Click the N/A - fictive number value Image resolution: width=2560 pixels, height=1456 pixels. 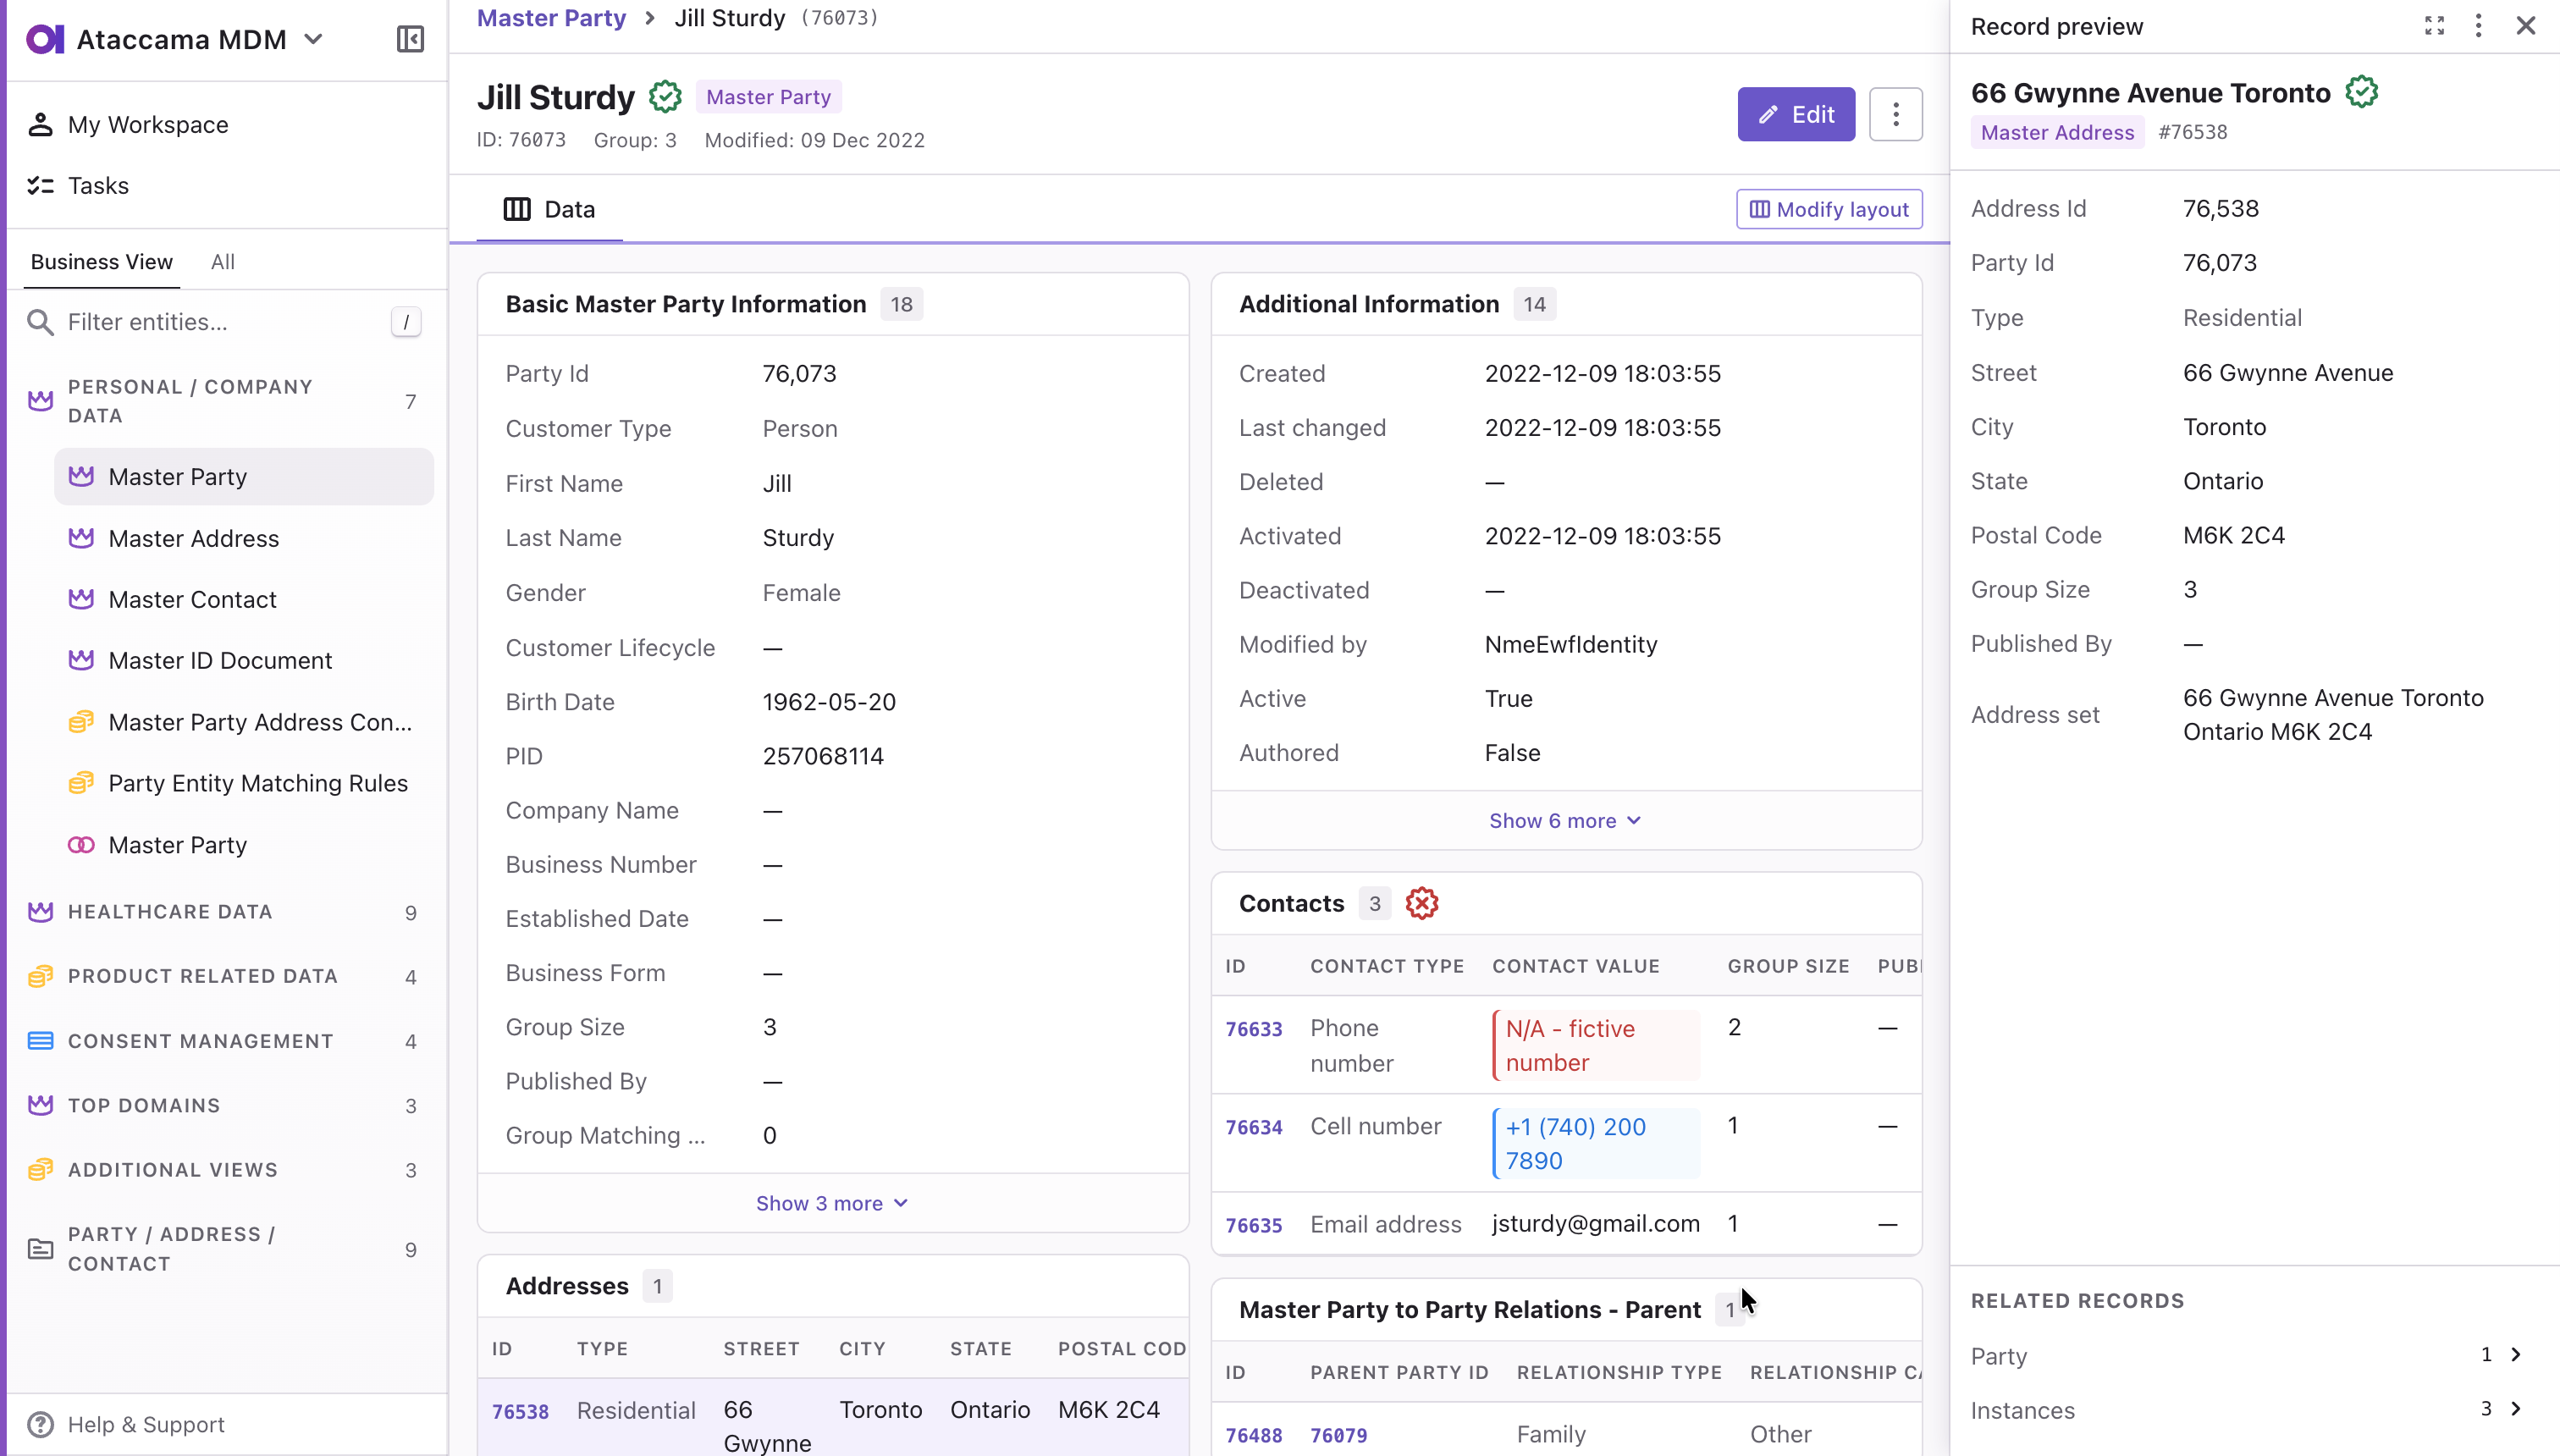click(1596, 1045)
